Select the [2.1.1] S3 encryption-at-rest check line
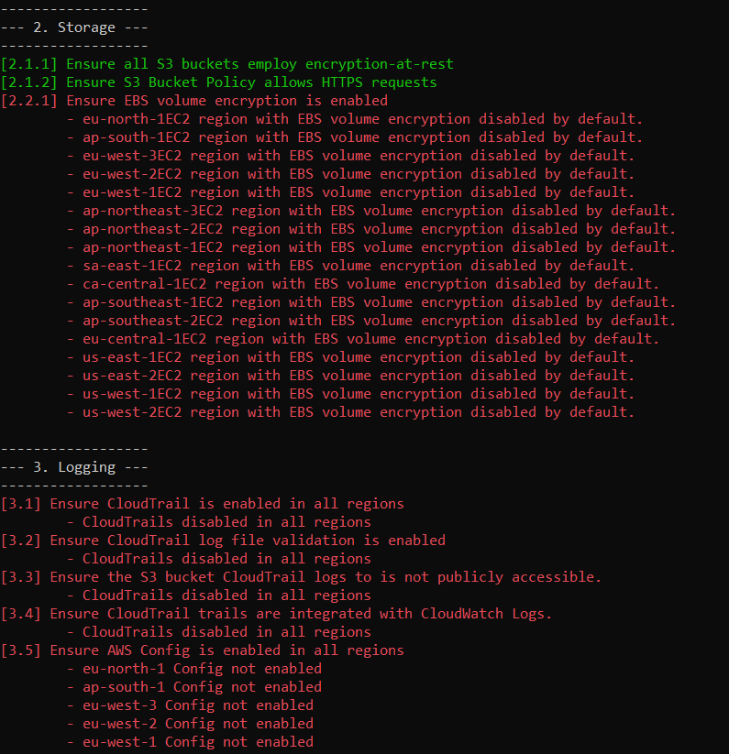The height and width of the screenshot is (754, 729). click(227, 64)
